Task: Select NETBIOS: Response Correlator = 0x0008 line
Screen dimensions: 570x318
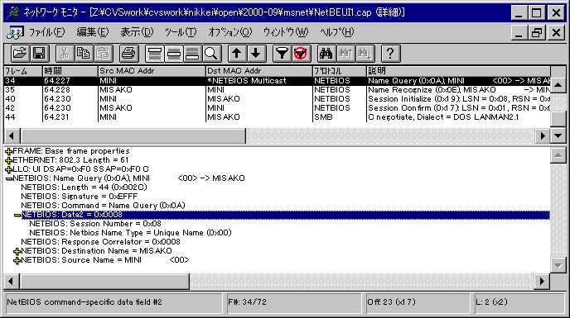Action: [x=101, y=242]
